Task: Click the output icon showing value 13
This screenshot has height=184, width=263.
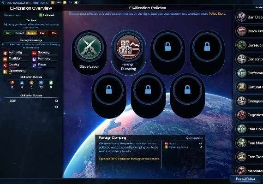Action: tap(41, 83)
